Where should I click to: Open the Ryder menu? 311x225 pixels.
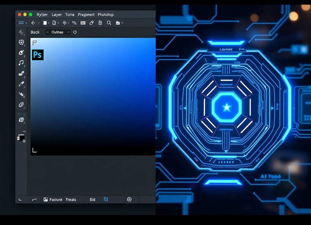42,15
